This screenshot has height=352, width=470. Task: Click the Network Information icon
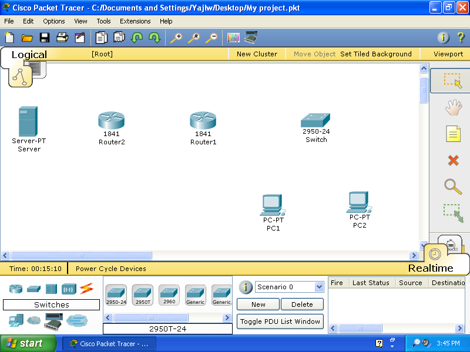[x=444, y=38]
